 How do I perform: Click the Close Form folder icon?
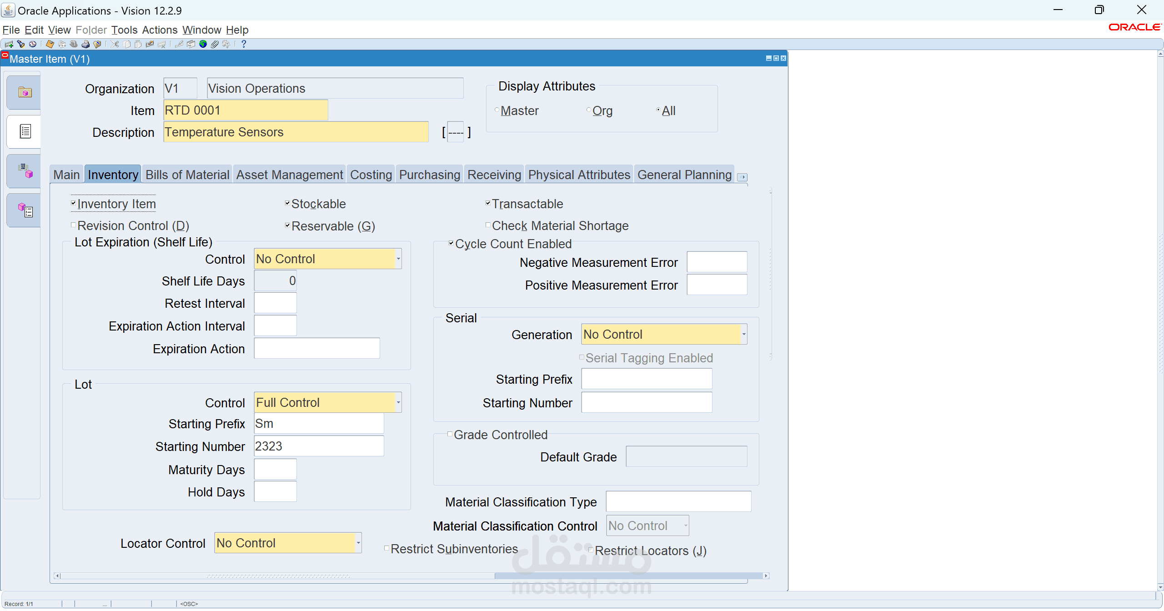97,44
